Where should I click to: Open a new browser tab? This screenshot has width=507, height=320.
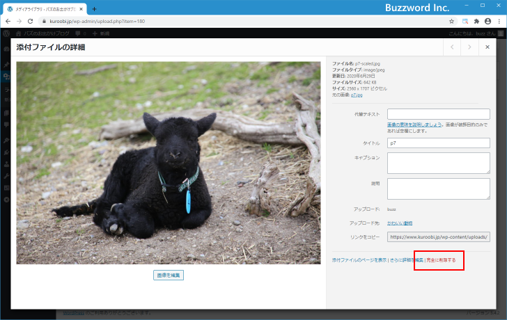[x=95, y=9]
